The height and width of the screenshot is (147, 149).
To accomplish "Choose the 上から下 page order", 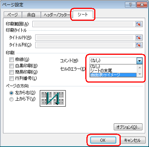I will point(12,99).
